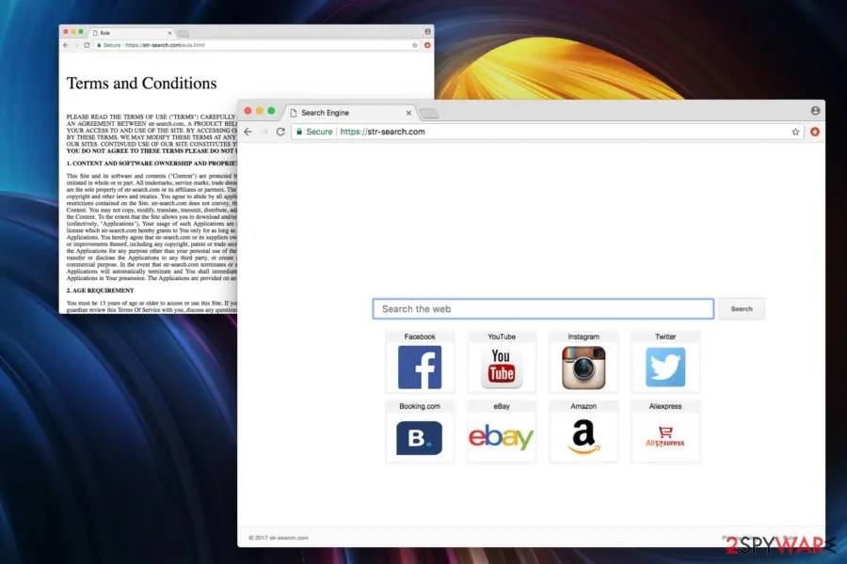Open the Booking.com shortcut tile
Viewport: 847px width, 564px height.
pos(420,431)
